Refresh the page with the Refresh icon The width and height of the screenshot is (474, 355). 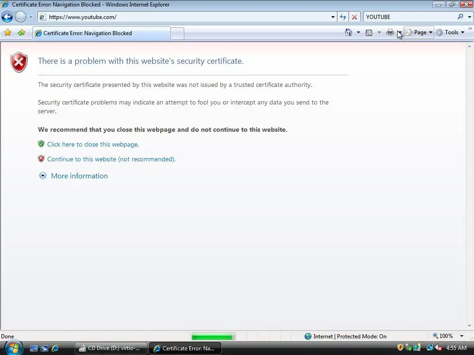pos(343,17)
